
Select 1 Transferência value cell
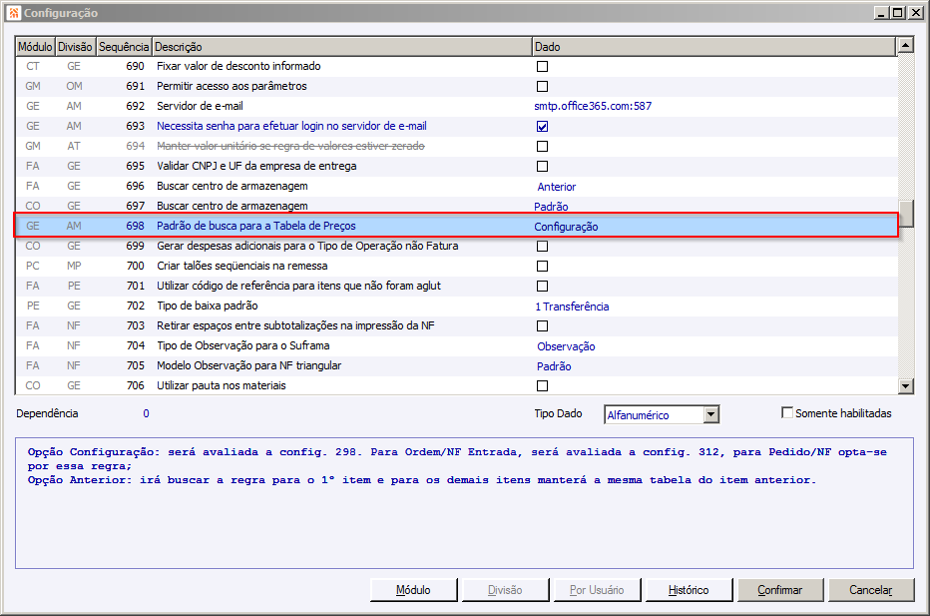[572, 307]
